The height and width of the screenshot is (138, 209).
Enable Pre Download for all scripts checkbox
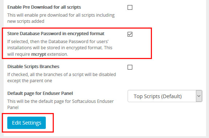click(130, 8)
